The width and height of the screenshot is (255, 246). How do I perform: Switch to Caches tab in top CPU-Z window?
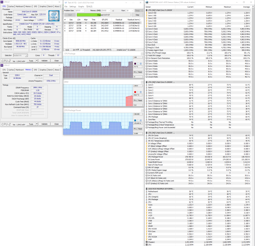coord(11,6)
